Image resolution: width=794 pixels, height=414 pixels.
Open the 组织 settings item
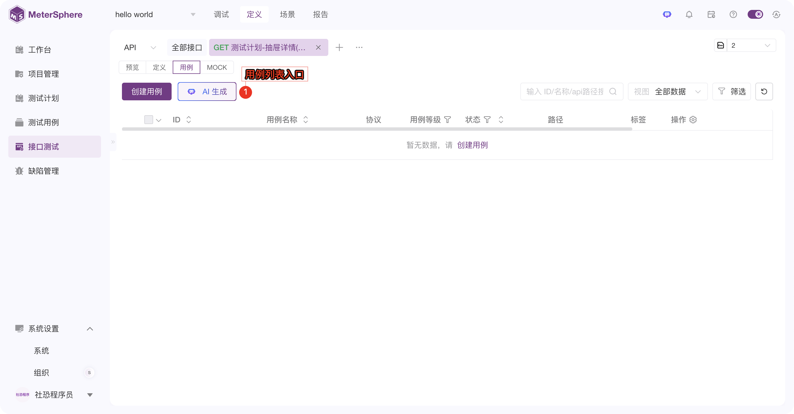coord(41,373)
